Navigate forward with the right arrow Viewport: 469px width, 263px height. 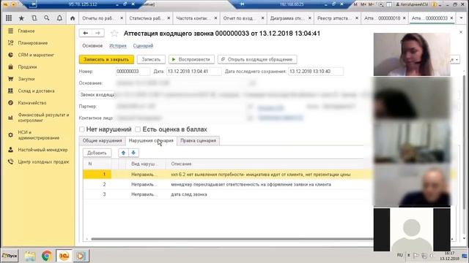click(97, 33)
